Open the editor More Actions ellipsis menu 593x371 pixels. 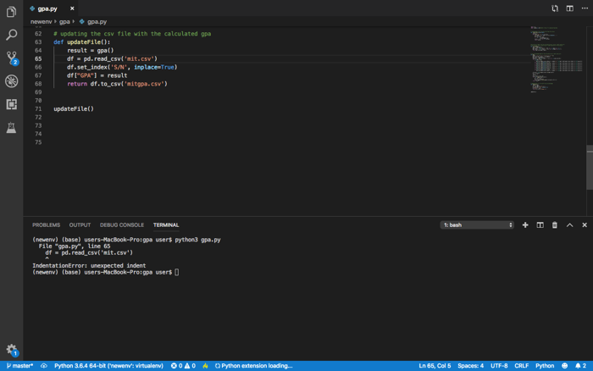[585, 8]
